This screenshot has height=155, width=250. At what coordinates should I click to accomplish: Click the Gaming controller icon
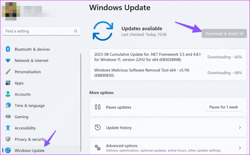tap(8, 116)
